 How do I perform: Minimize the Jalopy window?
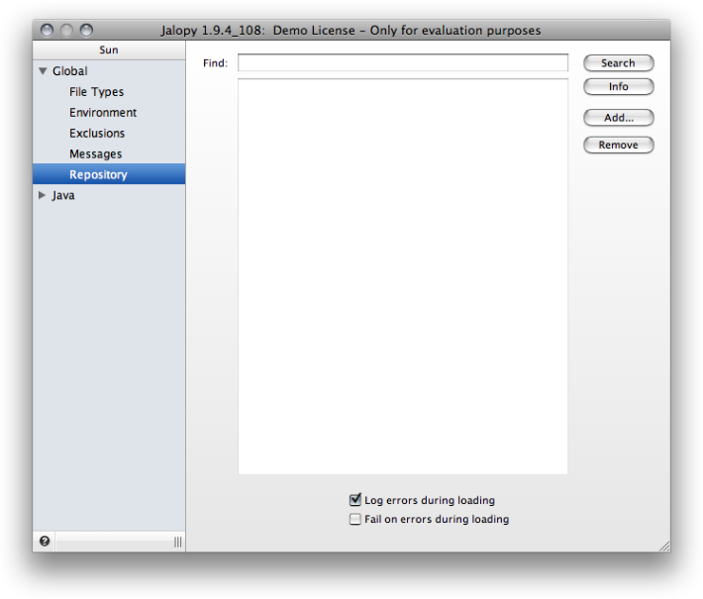point(66,30)
